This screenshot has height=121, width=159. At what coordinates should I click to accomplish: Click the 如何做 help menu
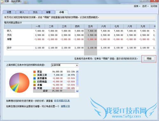point(154,6)
